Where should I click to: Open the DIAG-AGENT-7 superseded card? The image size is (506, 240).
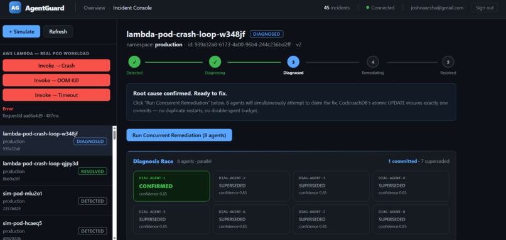click(x=331, y=219)
